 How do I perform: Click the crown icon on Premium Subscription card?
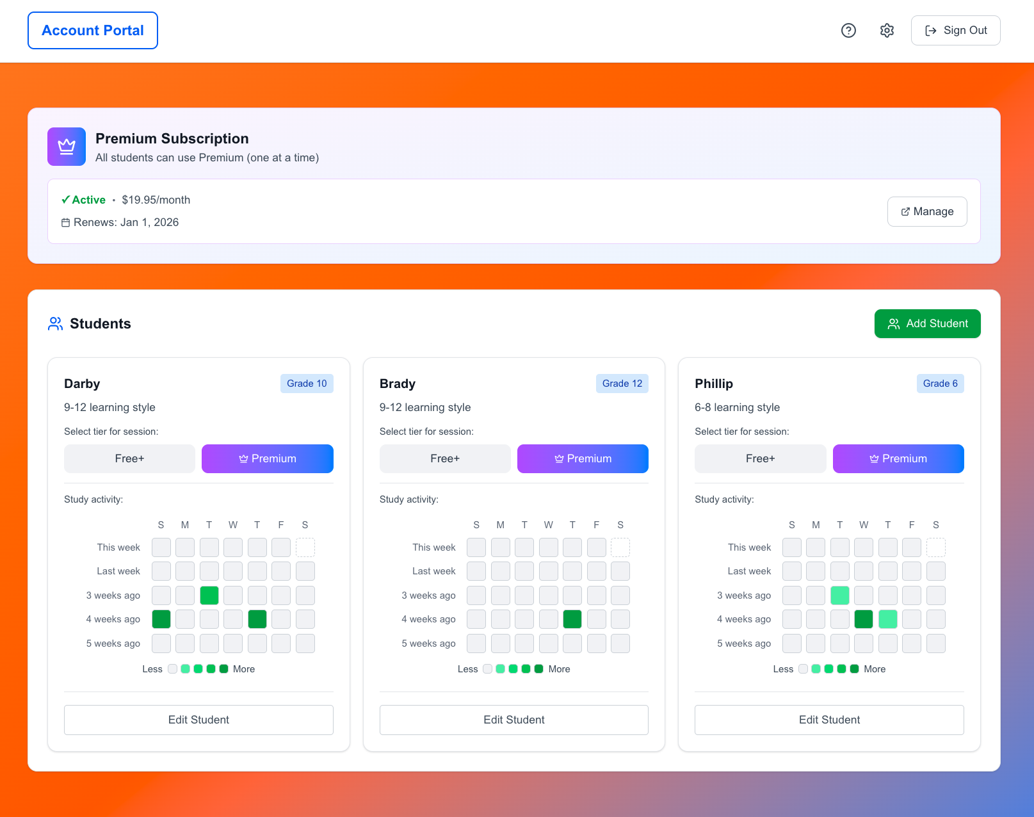point(66,147)
